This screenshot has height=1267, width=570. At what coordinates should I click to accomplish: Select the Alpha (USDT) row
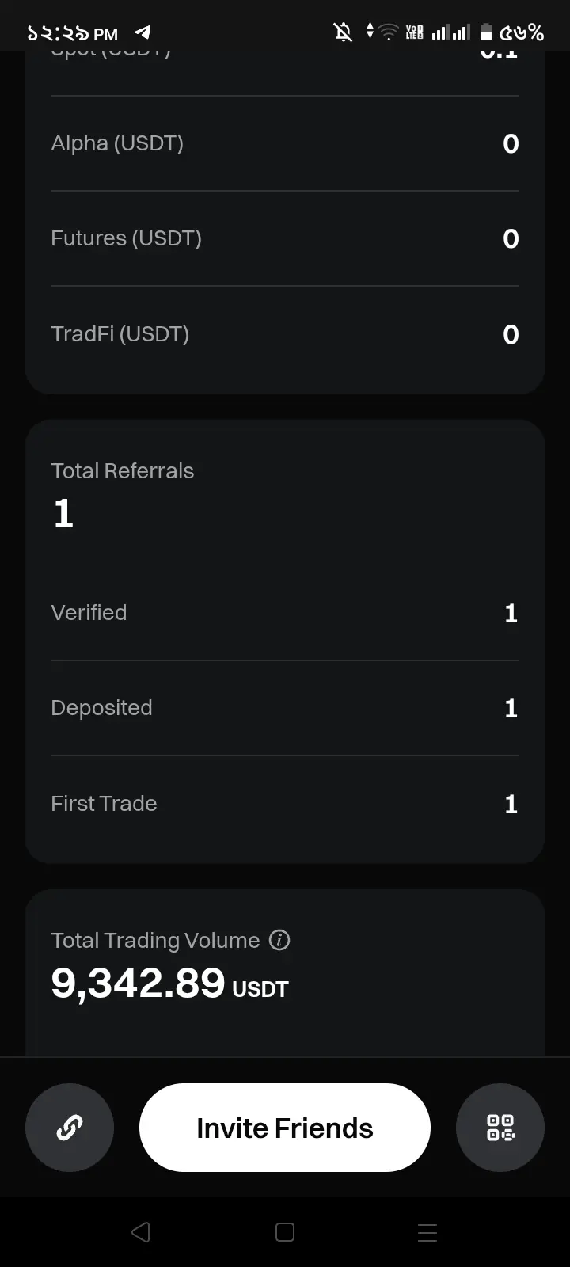click(x=285, y=143)
